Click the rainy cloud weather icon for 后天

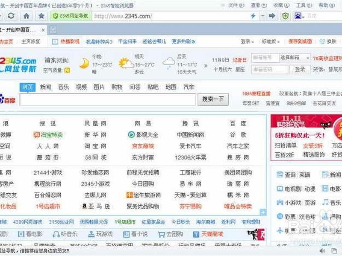click(169, 63)
